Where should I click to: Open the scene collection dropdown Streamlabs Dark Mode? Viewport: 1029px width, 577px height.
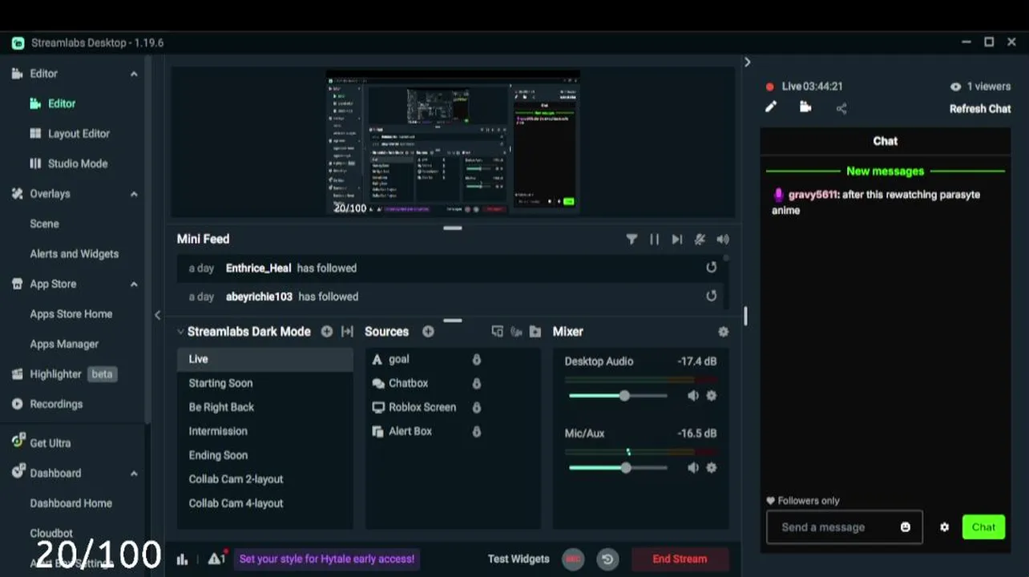(244, 331)
